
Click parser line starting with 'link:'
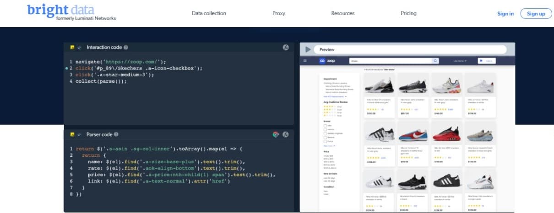(x=158, y=181)
